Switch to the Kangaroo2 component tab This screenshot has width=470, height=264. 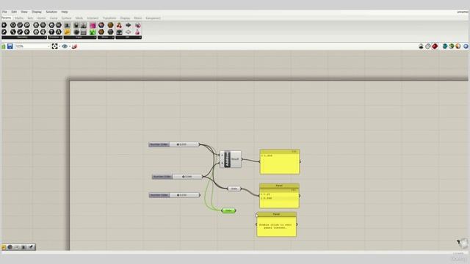(153, 18)
